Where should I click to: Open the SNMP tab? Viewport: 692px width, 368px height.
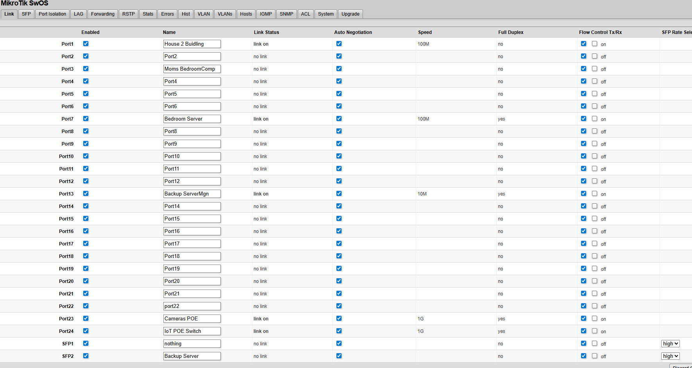(x=286, y=14)
